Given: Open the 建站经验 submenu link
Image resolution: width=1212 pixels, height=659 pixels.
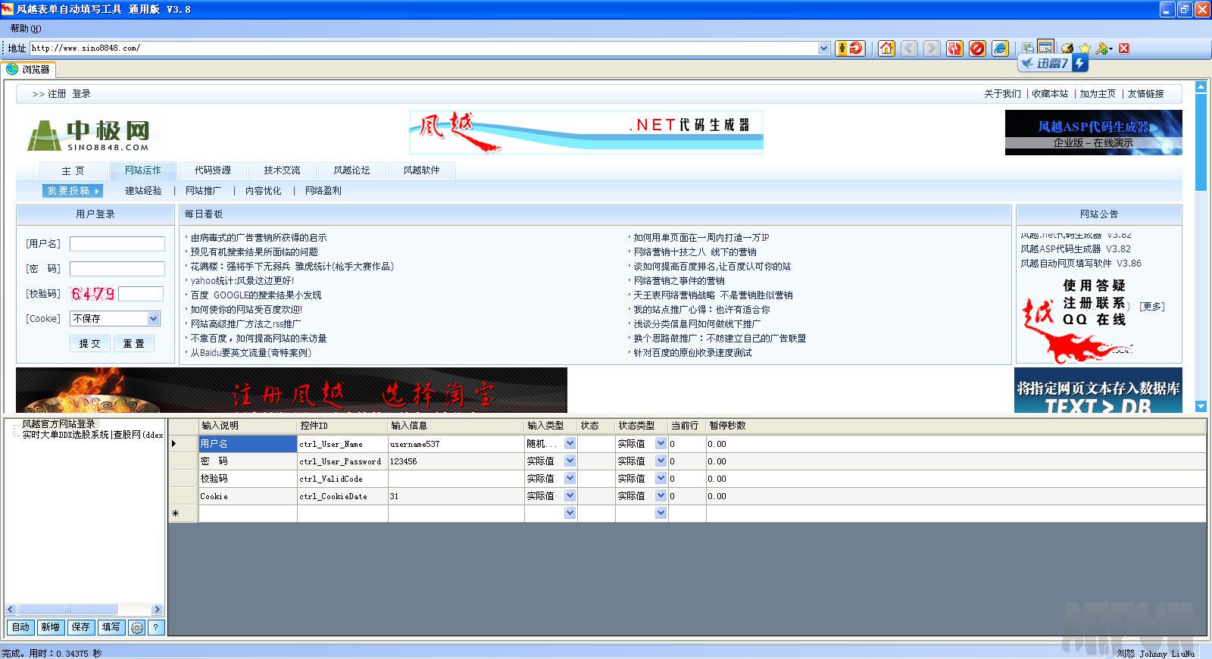Looking at the screenshot, I should [143, 191].
